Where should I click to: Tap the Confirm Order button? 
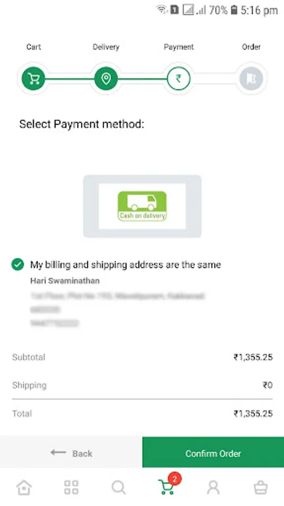(x=213, y=453)
